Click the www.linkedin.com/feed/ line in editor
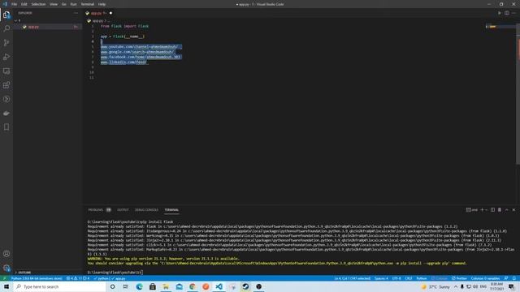The image size is (520, 292). pos(123,62)
